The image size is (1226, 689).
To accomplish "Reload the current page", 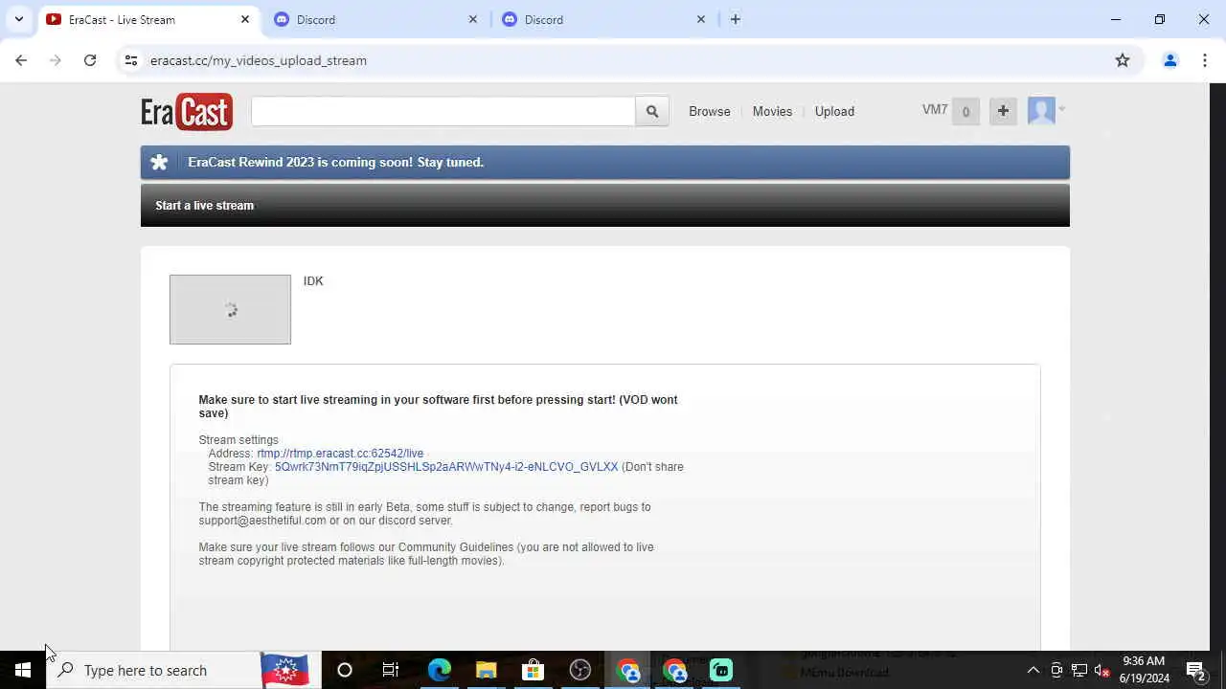I will [x=90, y=60].
